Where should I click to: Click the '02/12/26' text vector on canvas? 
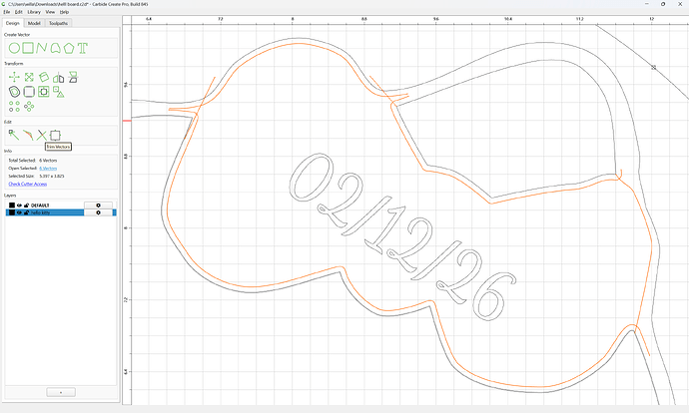(x=401, y=237)
